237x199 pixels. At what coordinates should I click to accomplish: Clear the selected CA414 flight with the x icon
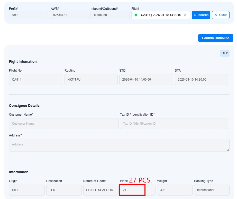(x=185, y=15)
